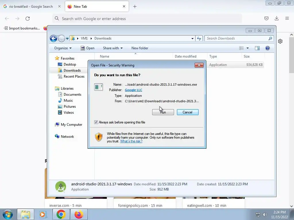Viewport: 294px width, 220px height.
Task: Toggle the preview pane icon
Action: 257,48
